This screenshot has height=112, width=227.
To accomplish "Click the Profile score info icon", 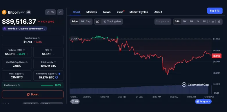I will 19,85.
